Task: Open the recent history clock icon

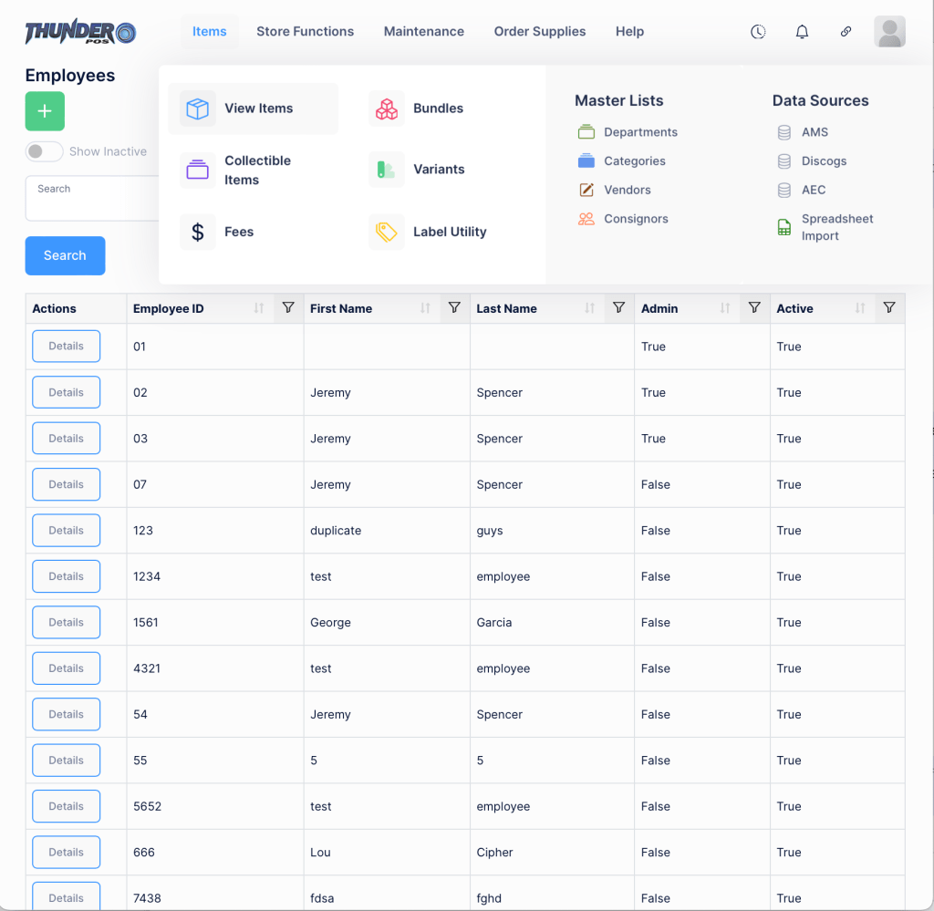Action: click(x=758, y=31)
